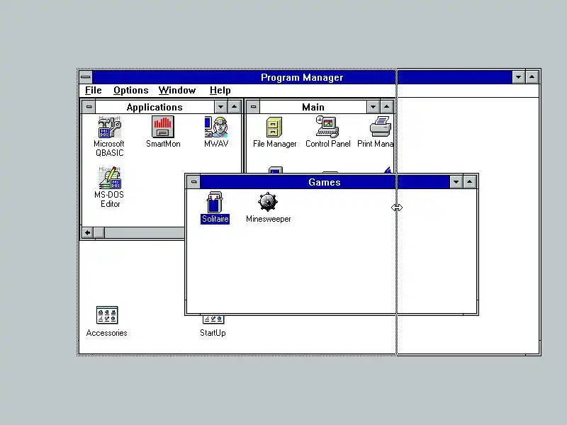Maximize the Program Manager window

(532, 77)
